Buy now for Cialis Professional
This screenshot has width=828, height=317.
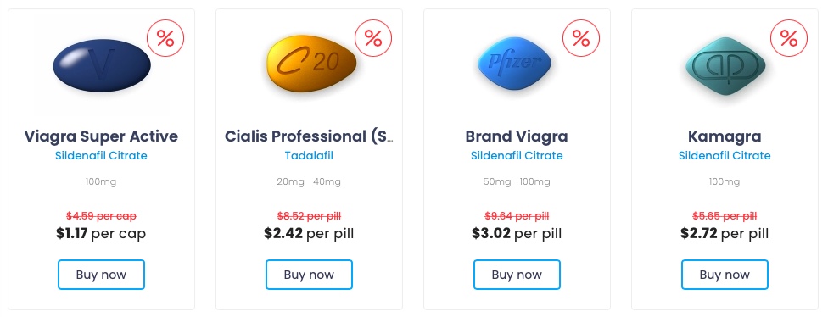(x=309, y=275)
